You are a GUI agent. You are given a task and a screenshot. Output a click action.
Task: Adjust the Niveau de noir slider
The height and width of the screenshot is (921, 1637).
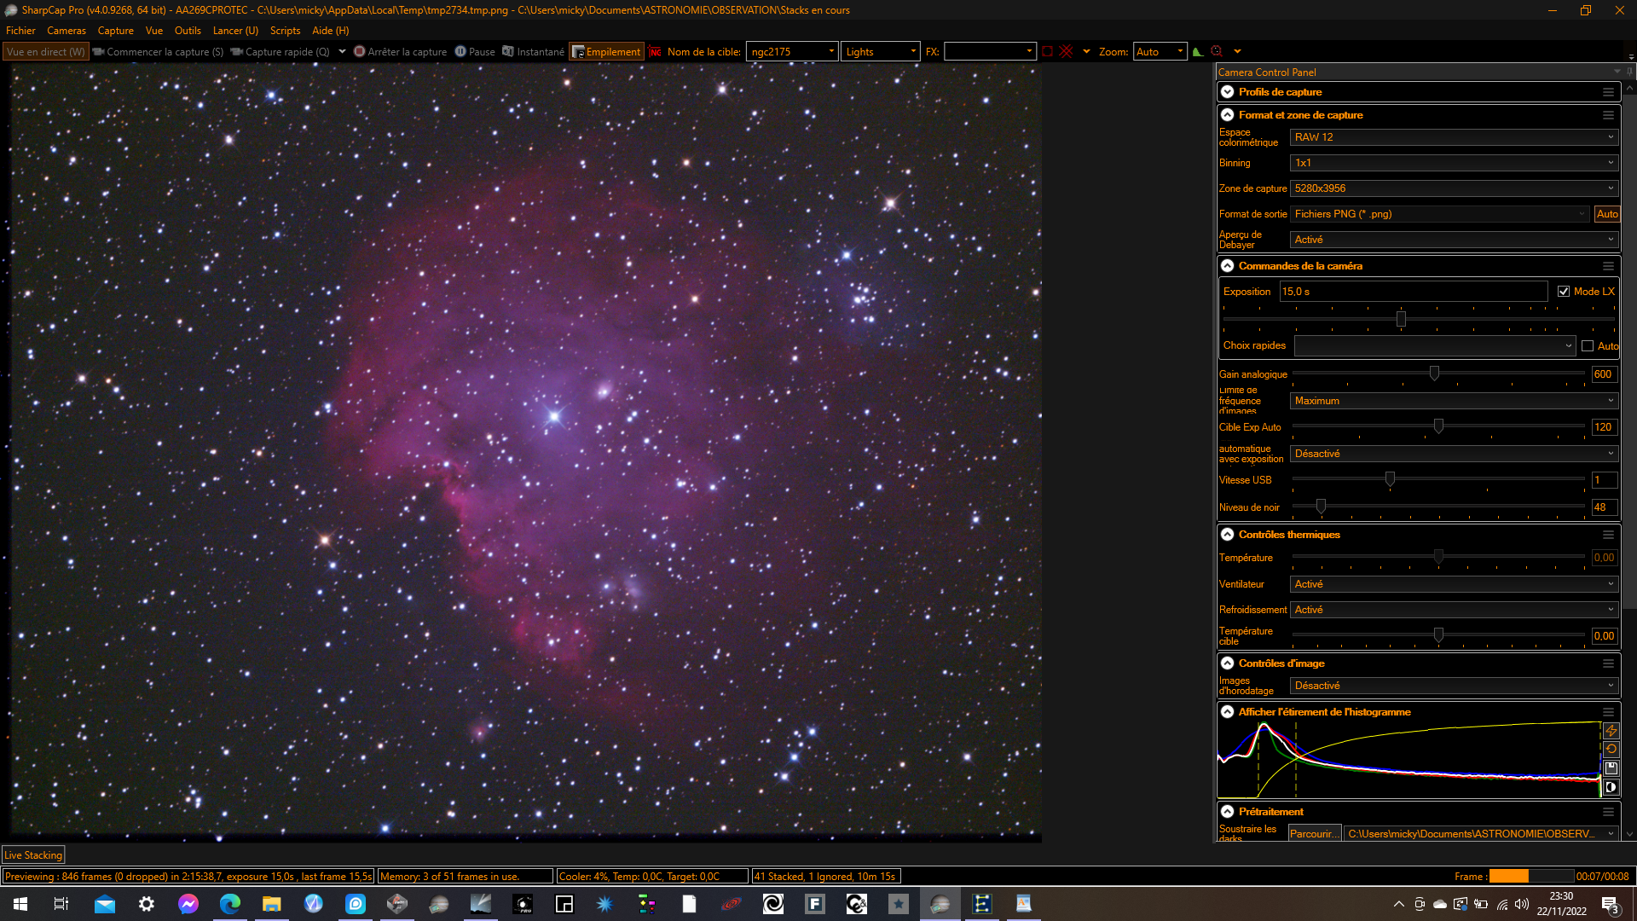1321,507
